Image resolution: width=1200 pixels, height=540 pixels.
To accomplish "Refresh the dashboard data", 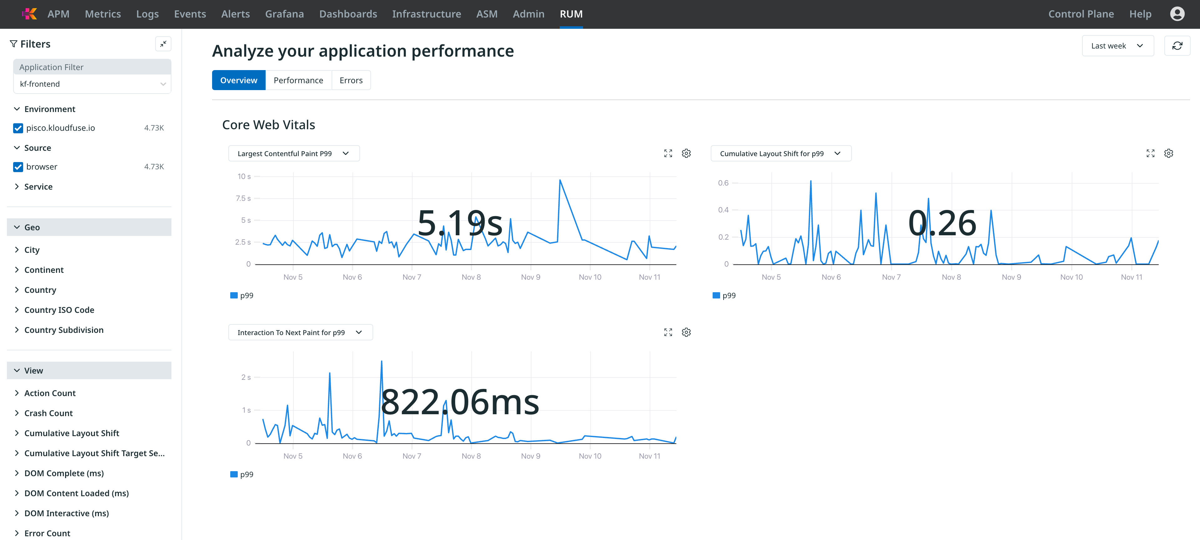I will 1178,45.
